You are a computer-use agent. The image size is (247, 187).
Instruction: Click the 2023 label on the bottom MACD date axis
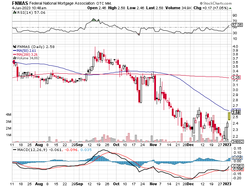[227, 184]
